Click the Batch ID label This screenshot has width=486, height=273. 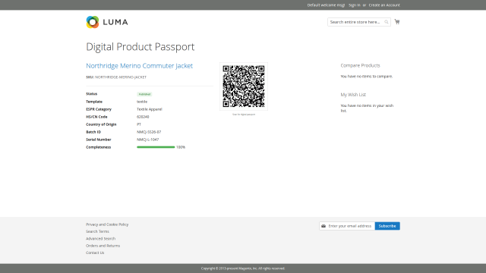click(x=93, y=132)
